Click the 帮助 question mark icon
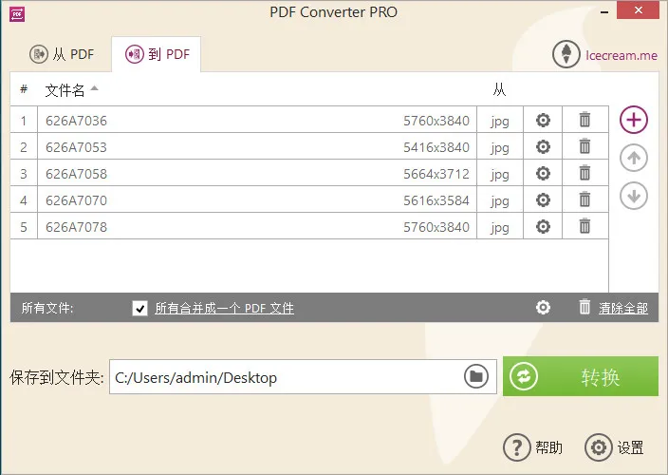668x475 pixels. [x=517, y=447]
